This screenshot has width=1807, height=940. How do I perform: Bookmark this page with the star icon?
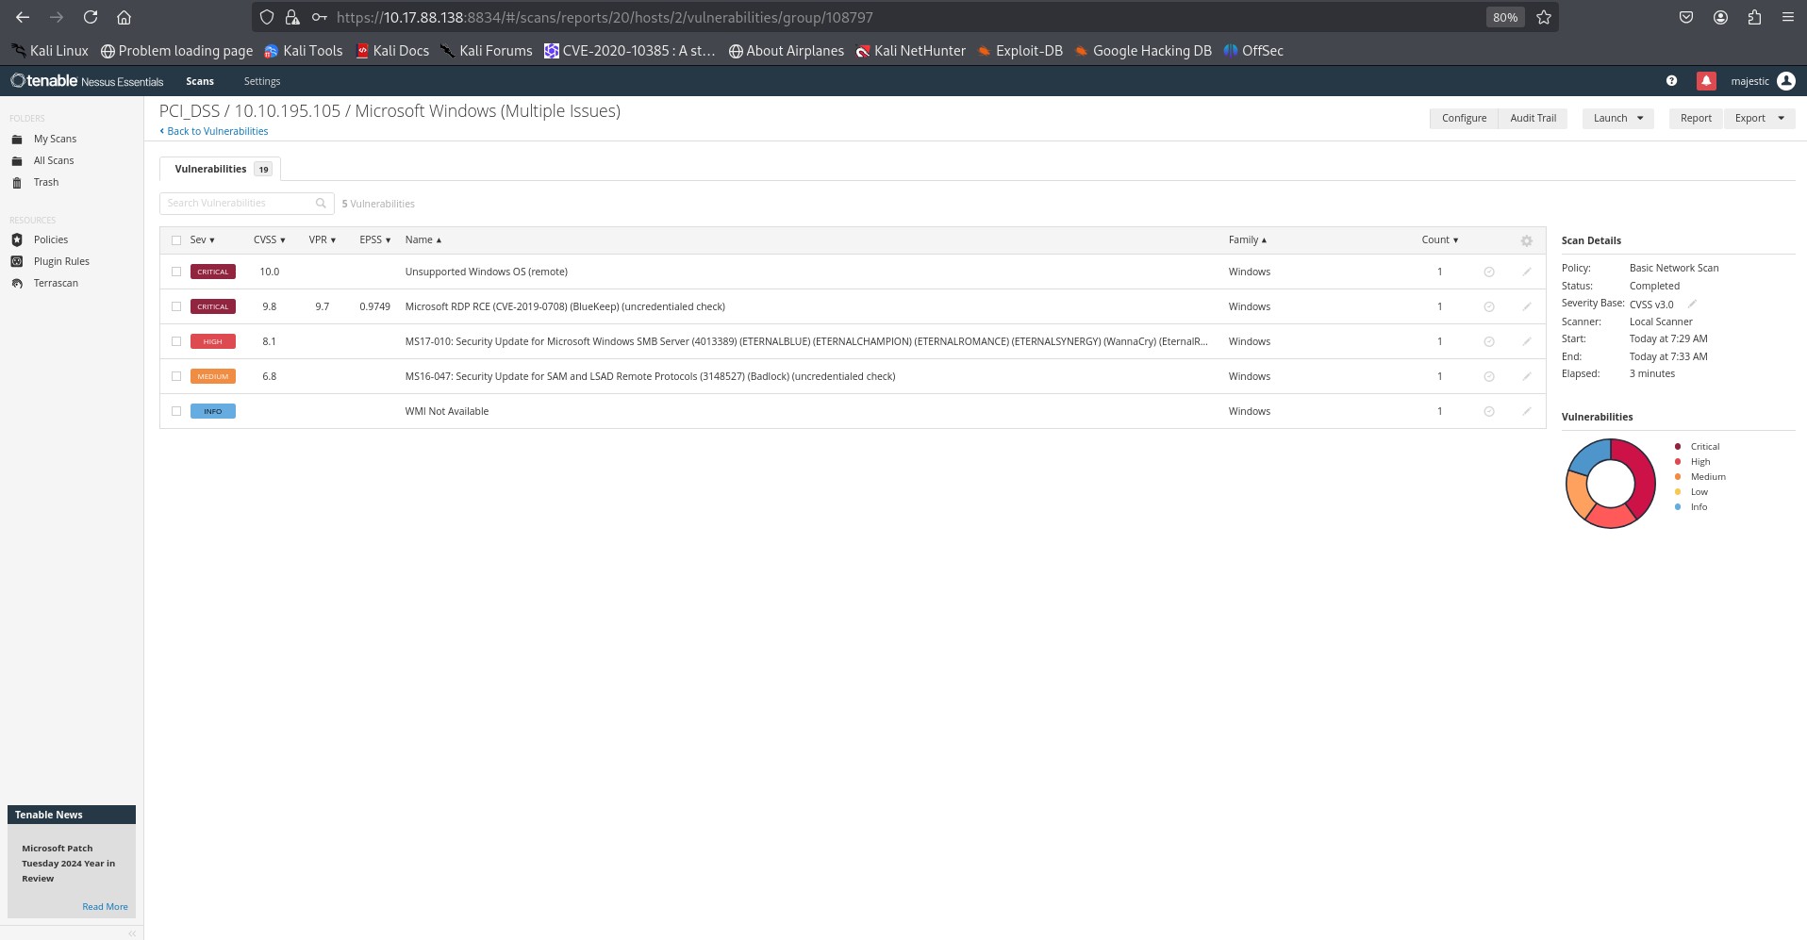1544,17
